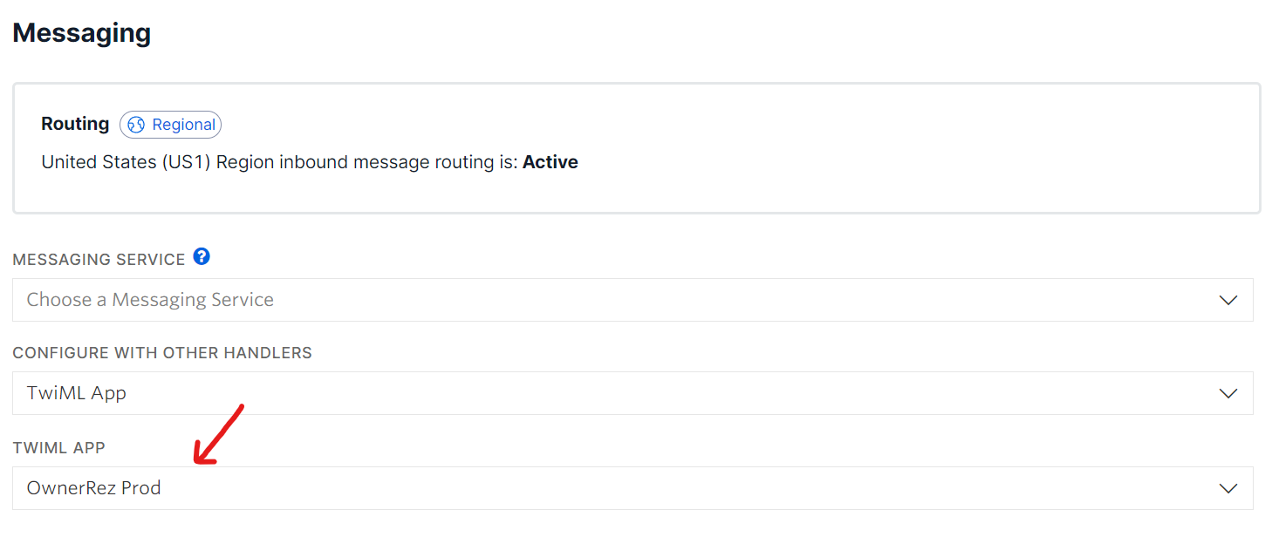Screen dimensions: 1272x537
Task: Click the chevron arrow of Messaging Service dropdown
Action: click(1228, 300)
